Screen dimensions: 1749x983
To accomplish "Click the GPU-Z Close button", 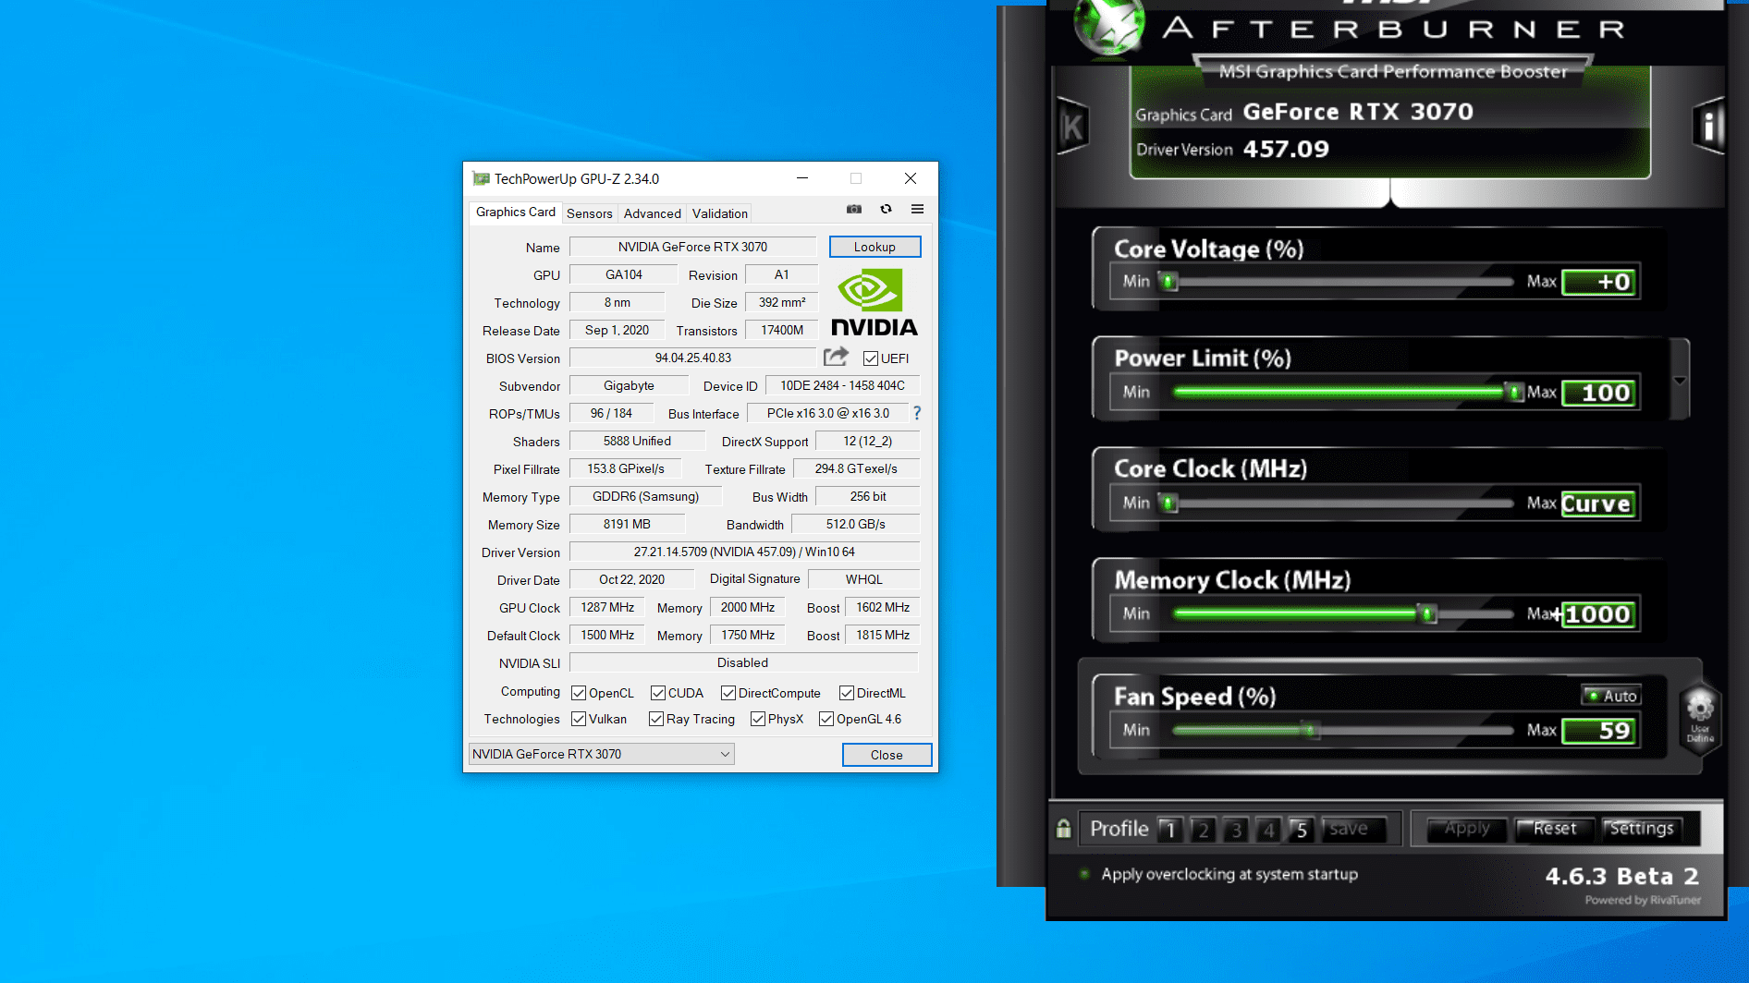I will coord(887,755).
